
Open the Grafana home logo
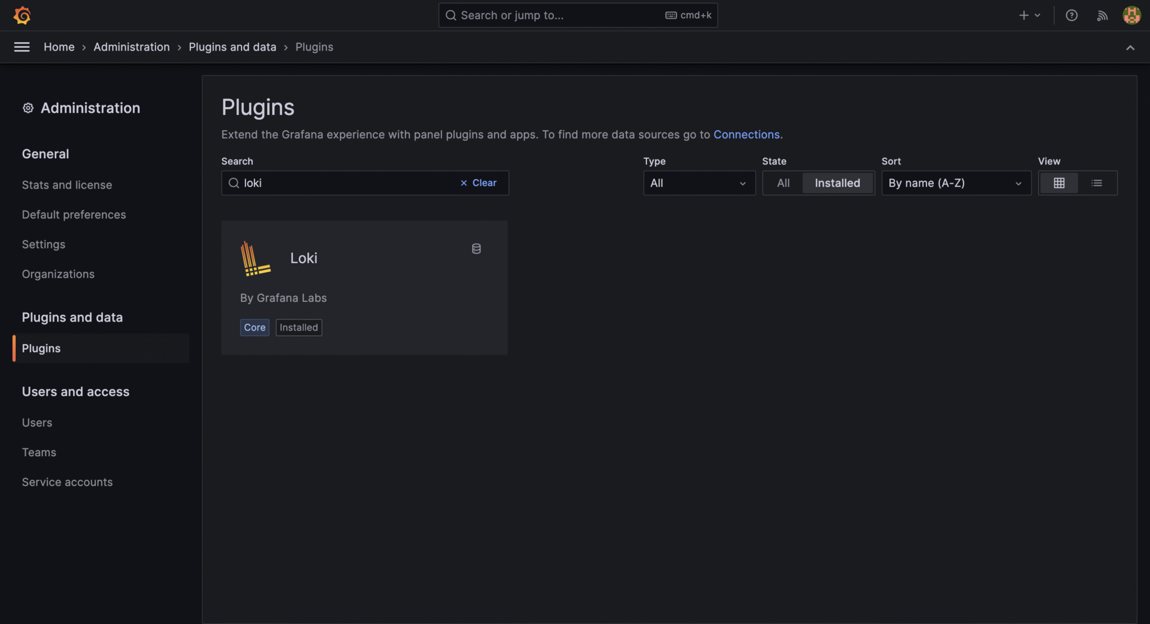pyautogui.click(x=21, y=15)
